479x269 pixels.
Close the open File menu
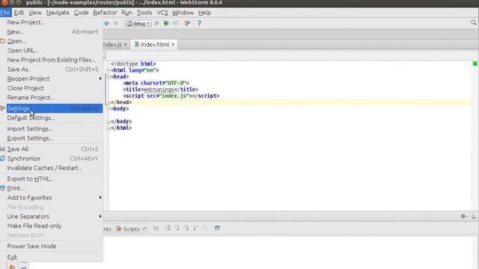(x=5, y=13)
